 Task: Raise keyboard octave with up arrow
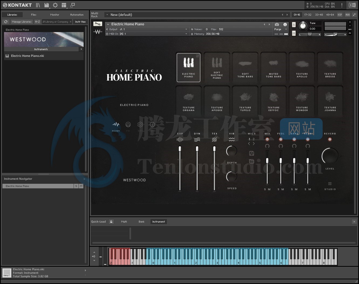[x=94, y=252]
